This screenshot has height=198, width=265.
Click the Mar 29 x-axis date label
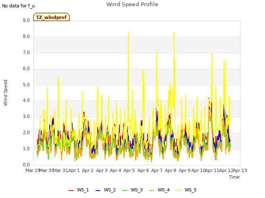tap(33, 170)
